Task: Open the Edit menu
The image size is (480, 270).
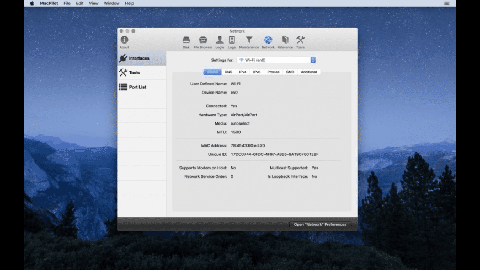Action: (79, 3)
